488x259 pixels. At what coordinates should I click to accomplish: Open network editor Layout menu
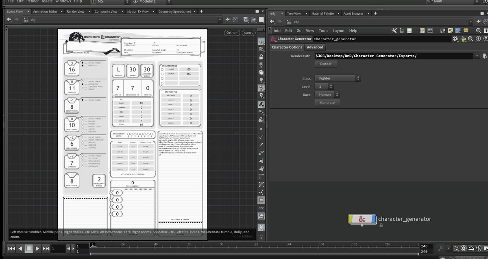pos(338,30)
